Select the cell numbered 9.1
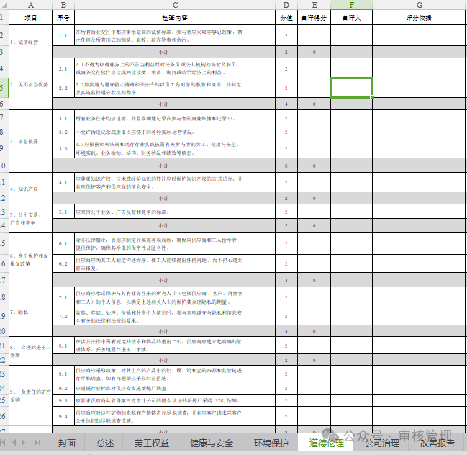 [63, 374]
